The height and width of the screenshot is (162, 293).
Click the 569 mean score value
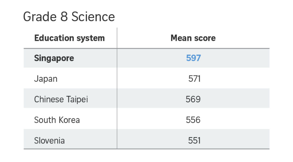point(193,99)
